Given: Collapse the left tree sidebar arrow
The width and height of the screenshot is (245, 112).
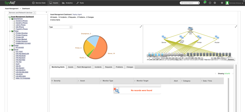Looking at the screenshot, I should (x=46, y=12).
